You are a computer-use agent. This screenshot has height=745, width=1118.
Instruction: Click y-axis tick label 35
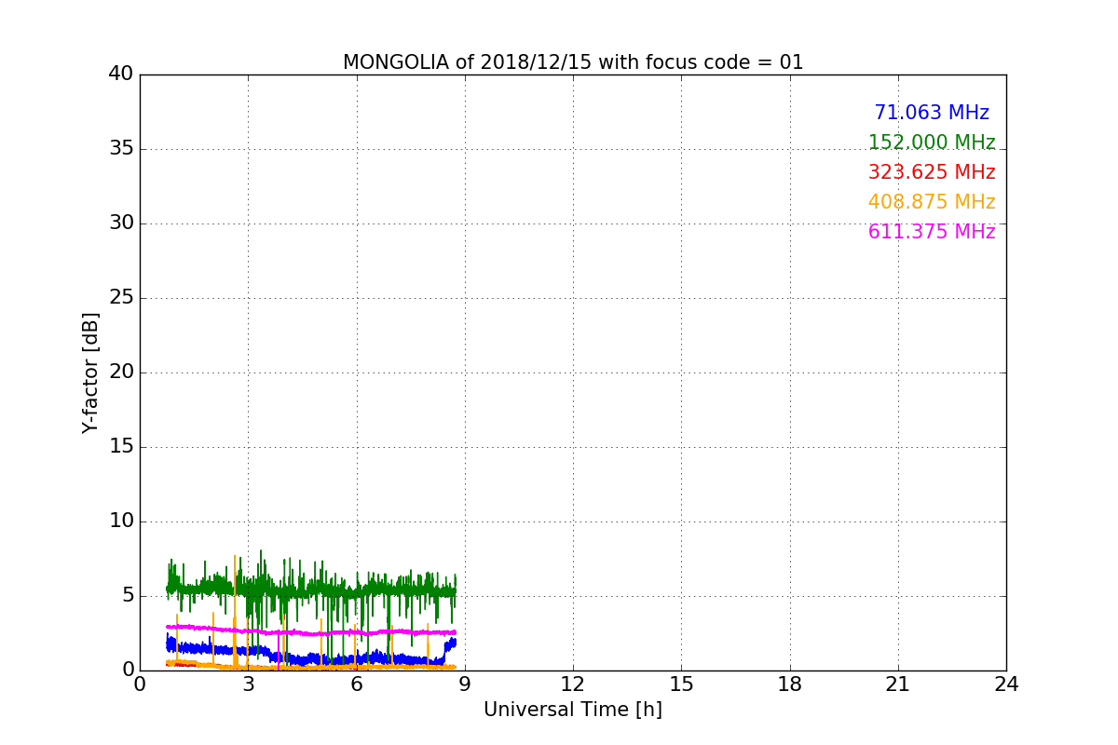121,149
